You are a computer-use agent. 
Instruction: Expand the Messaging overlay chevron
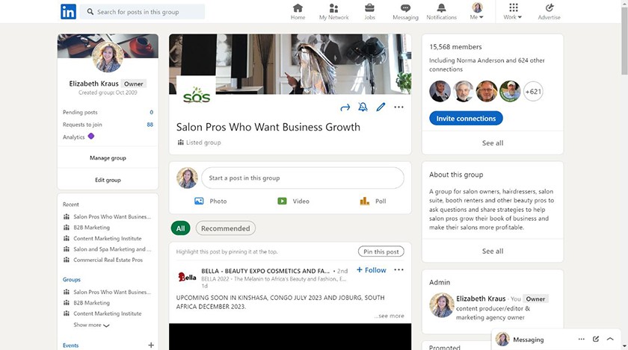pos(610,340)
